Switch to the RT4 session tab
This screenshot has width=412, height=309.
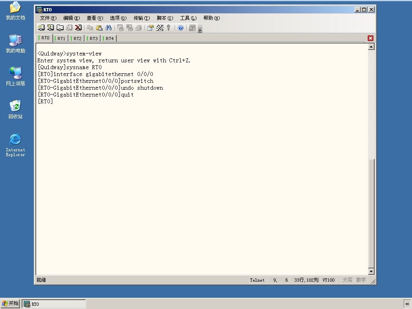109,39
